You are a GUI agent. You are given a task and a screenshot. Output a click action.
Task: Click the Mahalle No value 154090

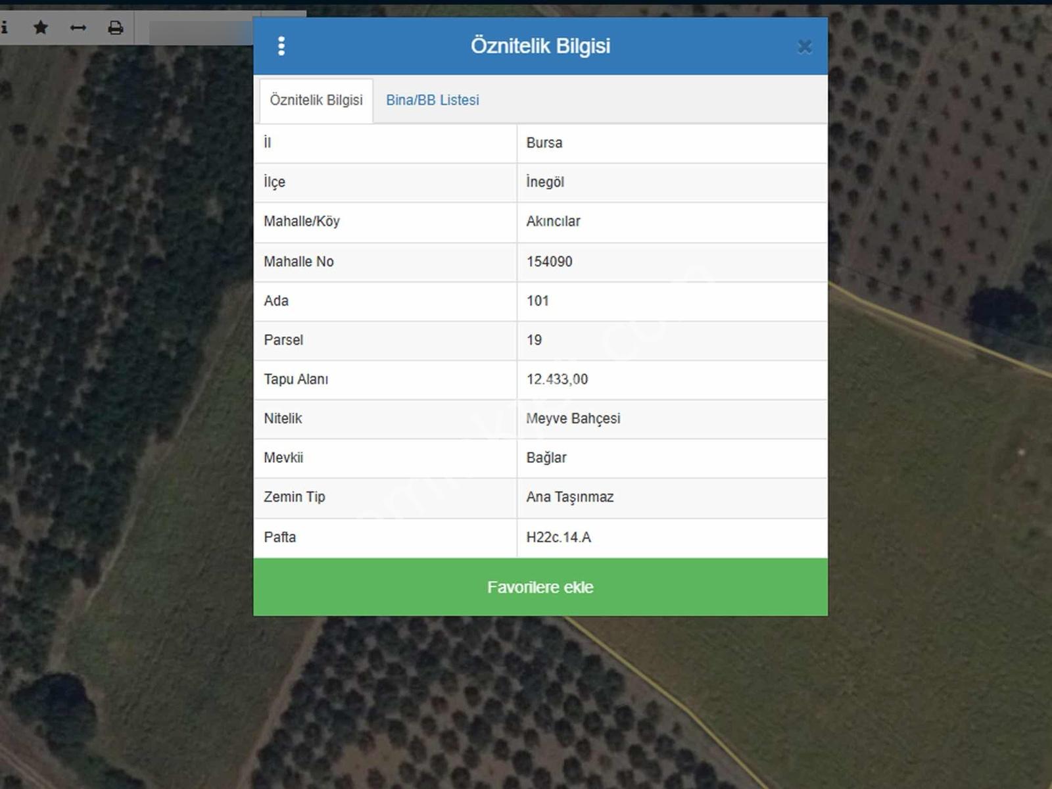[x=550, y=262]
